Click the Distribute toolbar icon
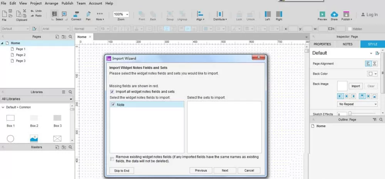 click(x=220, y=14)
